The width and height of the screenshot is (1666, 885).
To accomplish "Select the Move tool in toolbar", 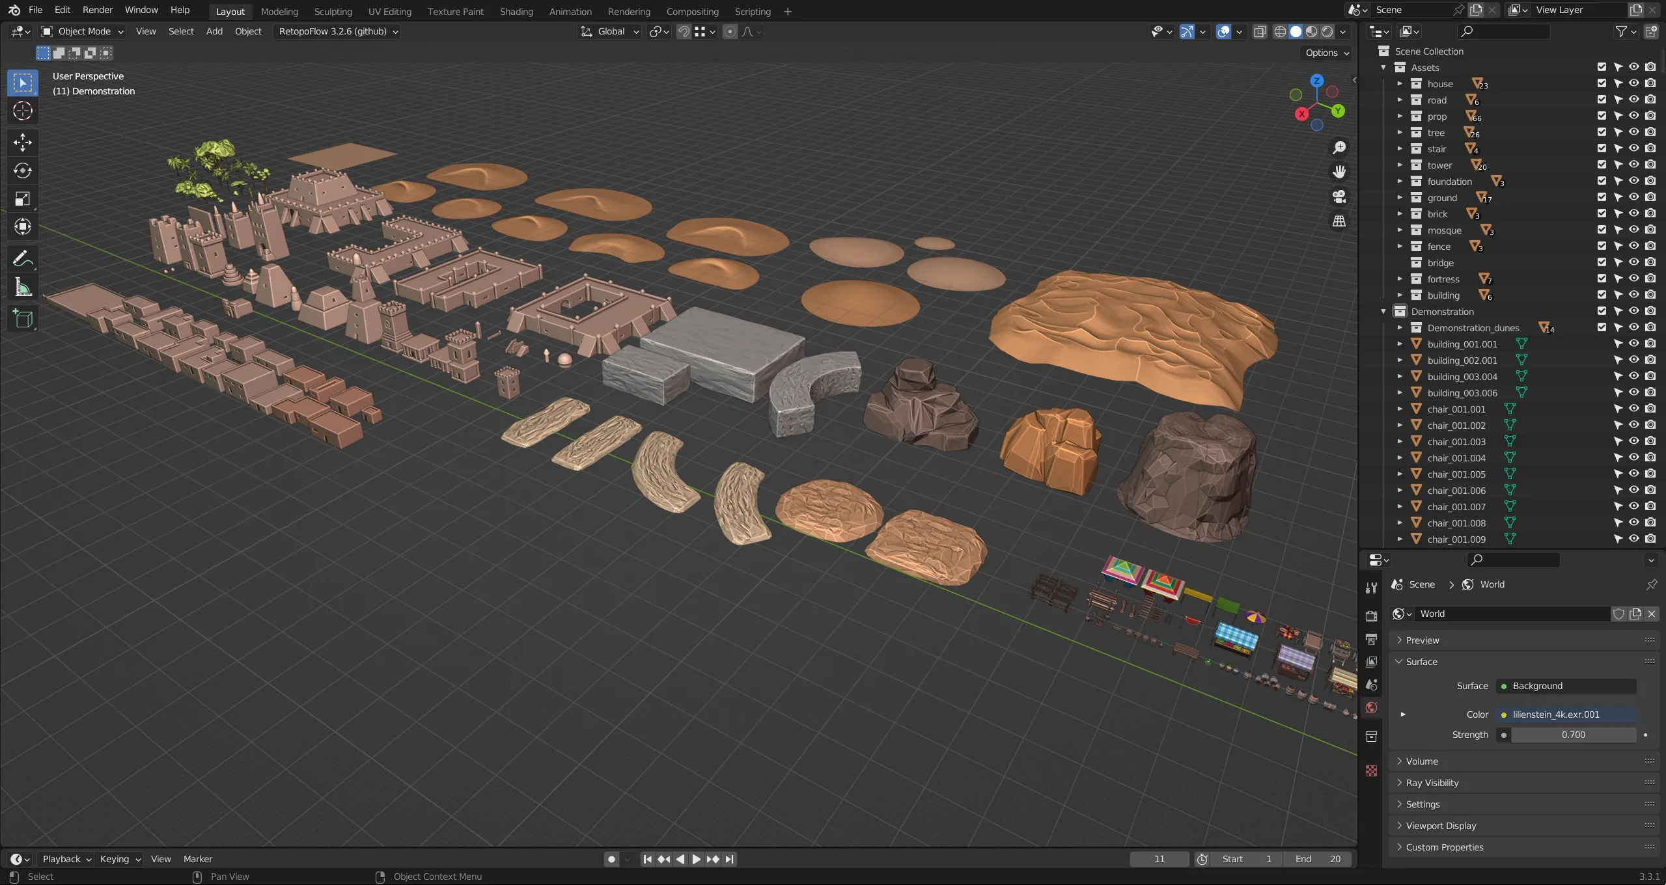I will (x=23, y=143).
